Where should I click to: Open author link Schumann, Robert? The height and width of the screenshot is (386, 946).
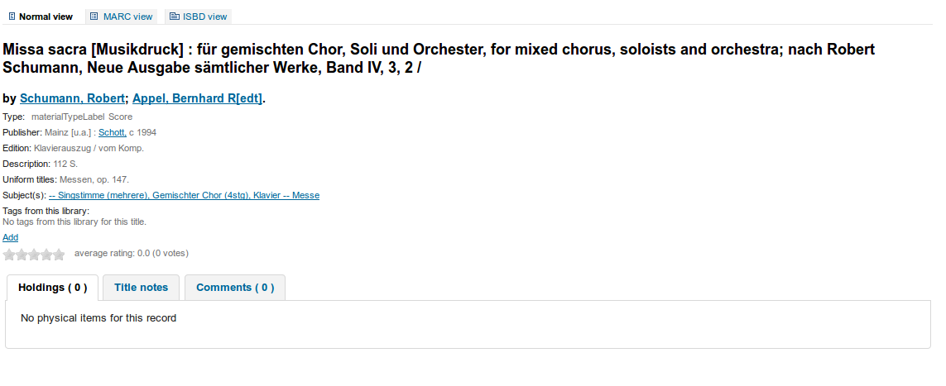(72, 98)
